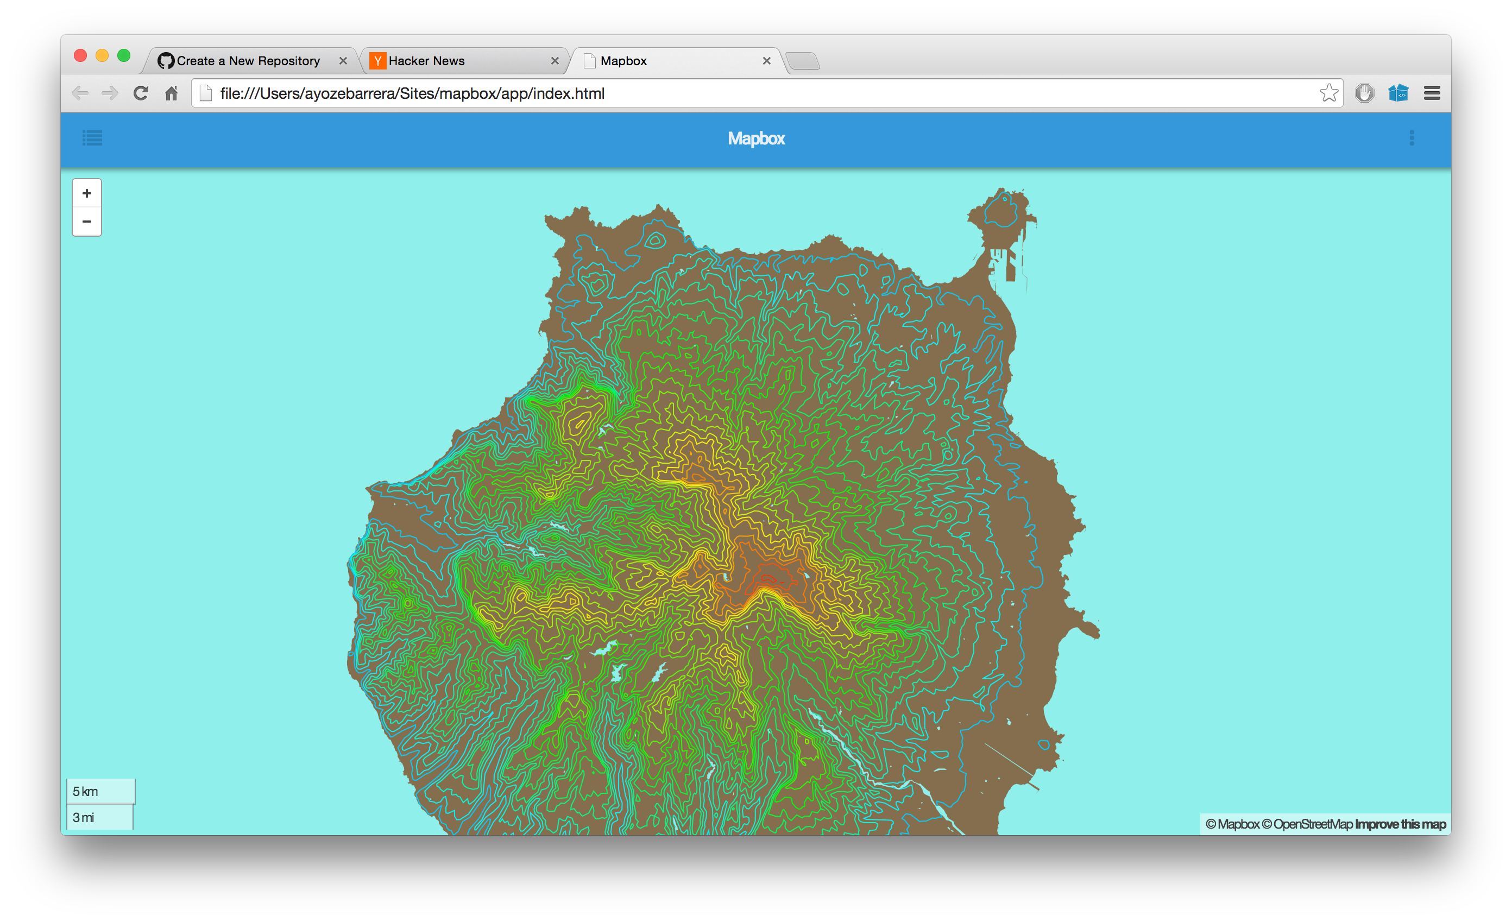Screen dimensions: 1512x922
Task: Click the URL address bar field
Action: [x=736, y=93]
